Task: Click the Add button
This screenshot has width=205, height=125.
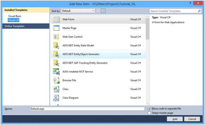Action: (175, 119)
